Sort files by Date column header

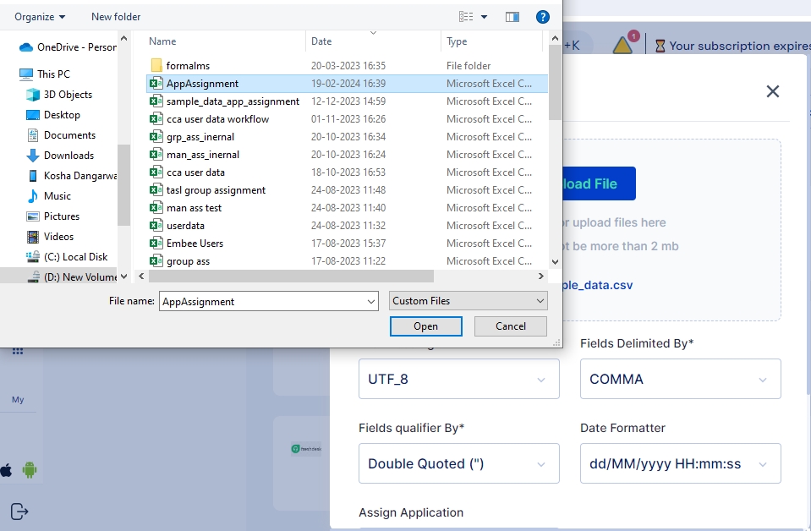[x=321, y=41]
